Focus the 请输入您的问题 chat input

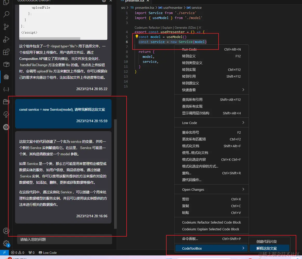pos(64,239)
